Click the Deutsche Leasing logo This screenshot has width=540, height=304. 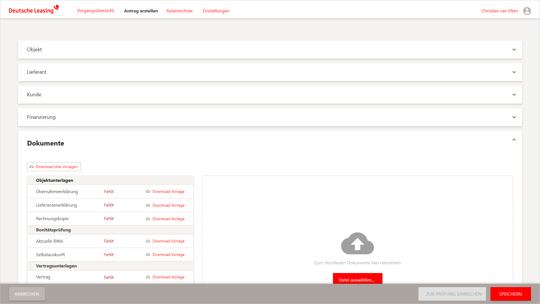point(34,10)
